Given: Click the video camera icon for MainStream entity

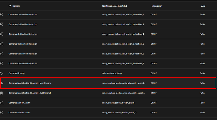Looking at the screenshot, I should tap(2, 83).
